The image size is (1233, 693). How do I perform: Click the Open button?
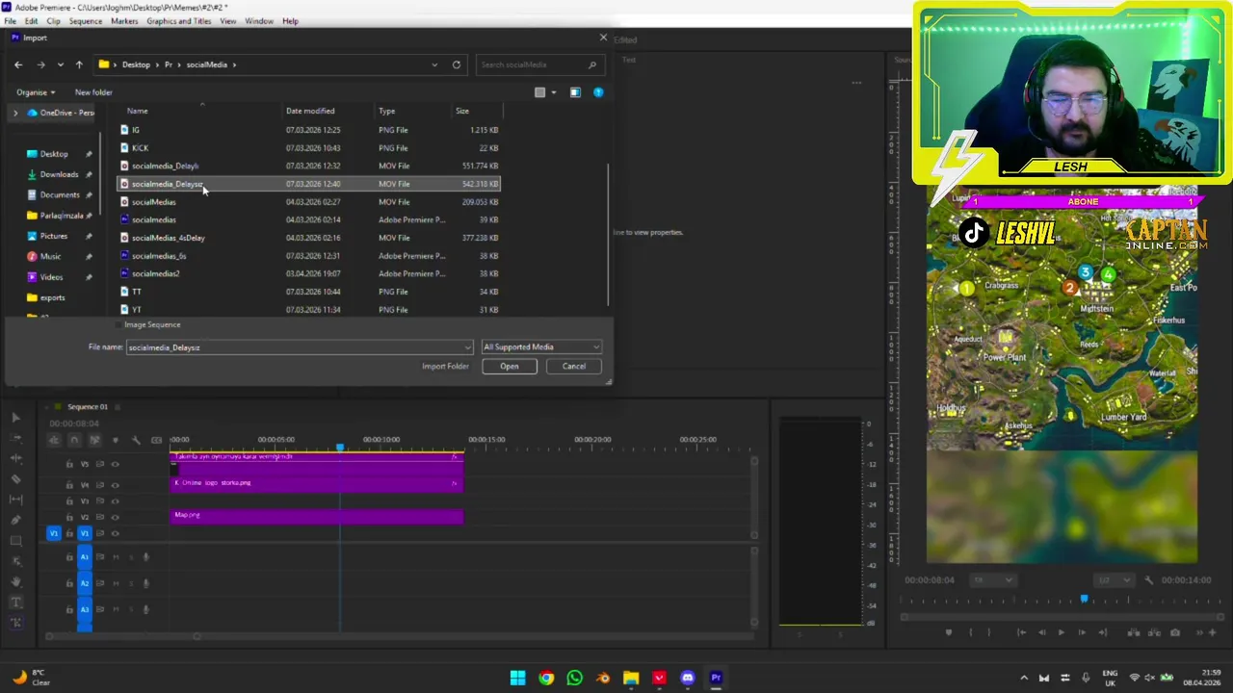(510, 366)
